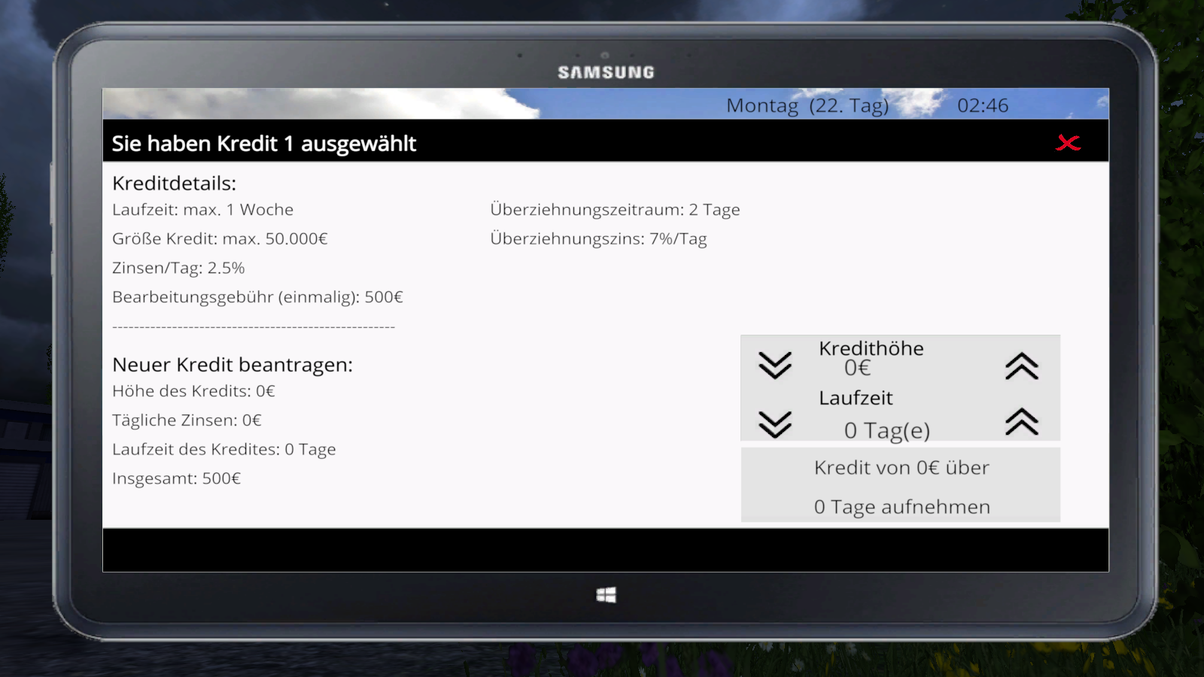Click the Laufzeit value '0 Tag(e)'
This screenshot has width=1204, height=677.
pos(887,430)
